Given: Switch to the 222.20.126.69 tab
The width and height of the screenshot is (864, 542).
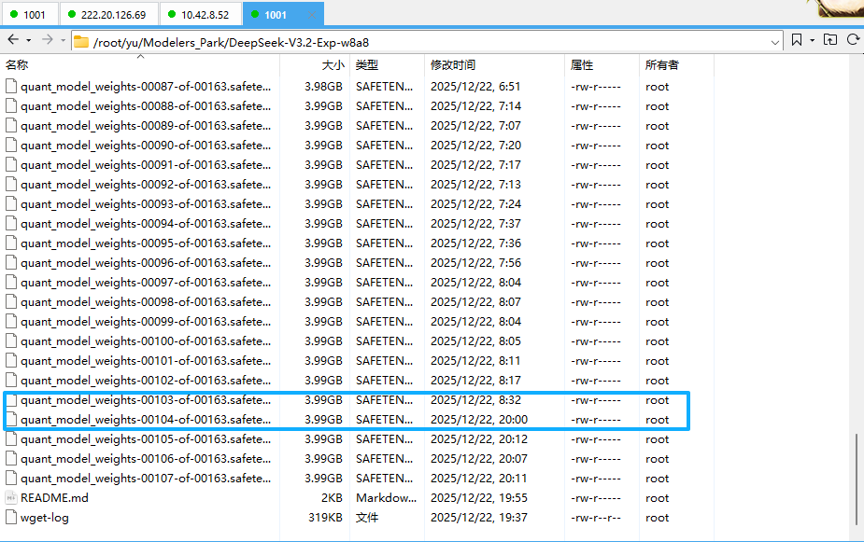Looking at the screenshot, I should [x=108, y=15].
